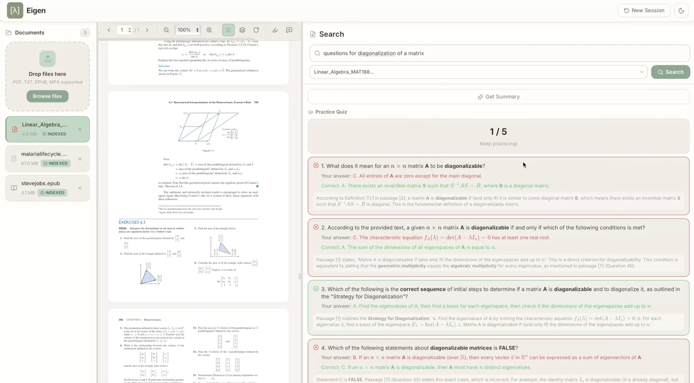Click the documents count badge
Screen dimensions: 694x383
point(85,32)
